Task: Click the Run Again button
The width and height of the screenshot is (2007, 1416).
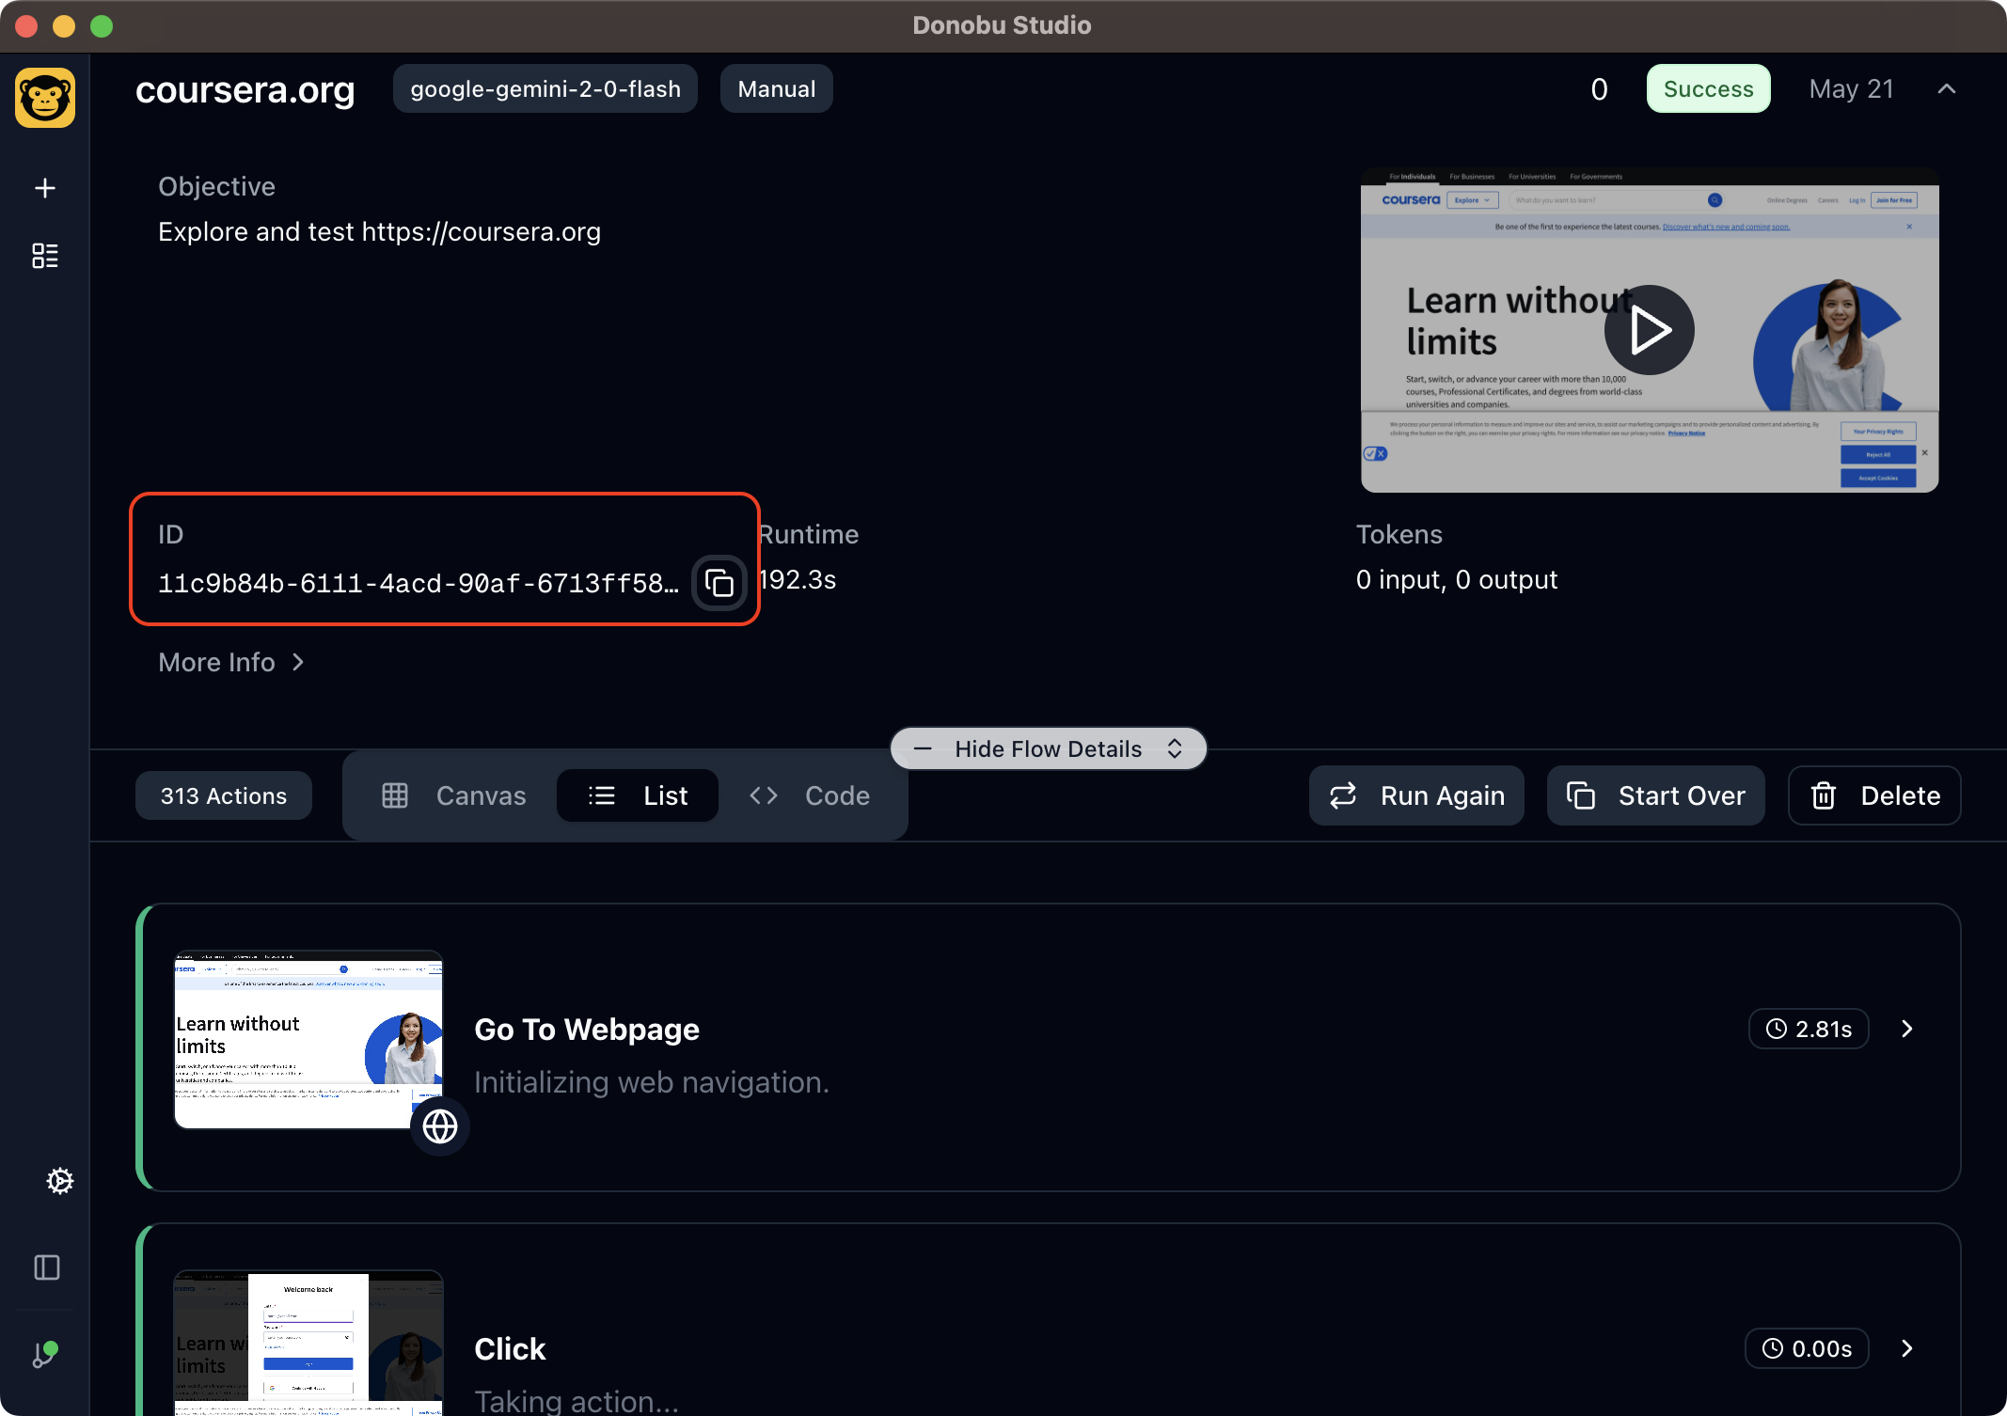Action: click(x=1416, y=795)
